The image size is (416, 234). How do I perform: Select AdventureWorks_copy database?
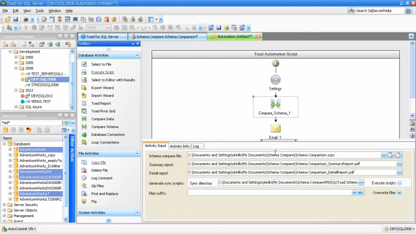38,155
